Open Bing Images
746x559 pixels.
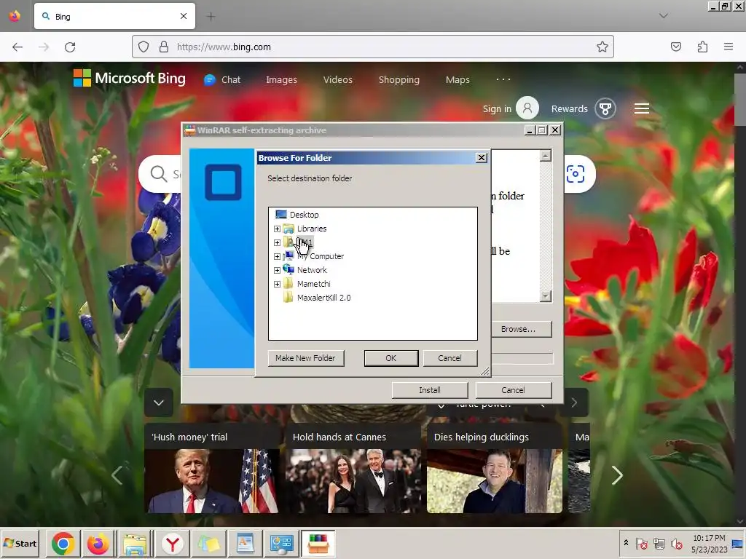(x=282, y=80)
